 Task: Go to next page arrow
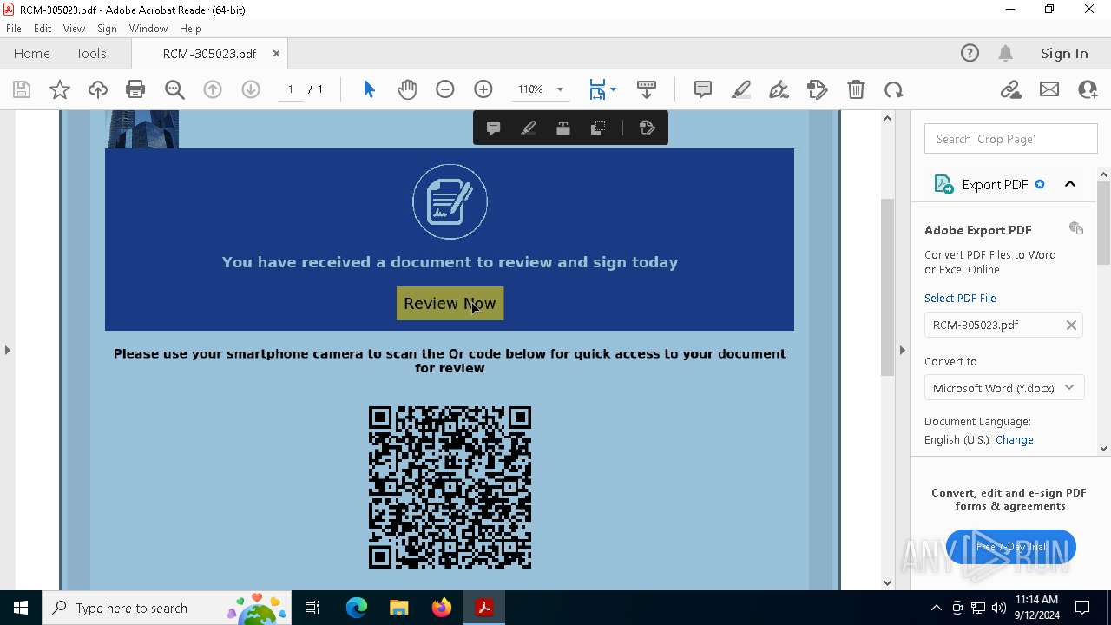(251, 89)
